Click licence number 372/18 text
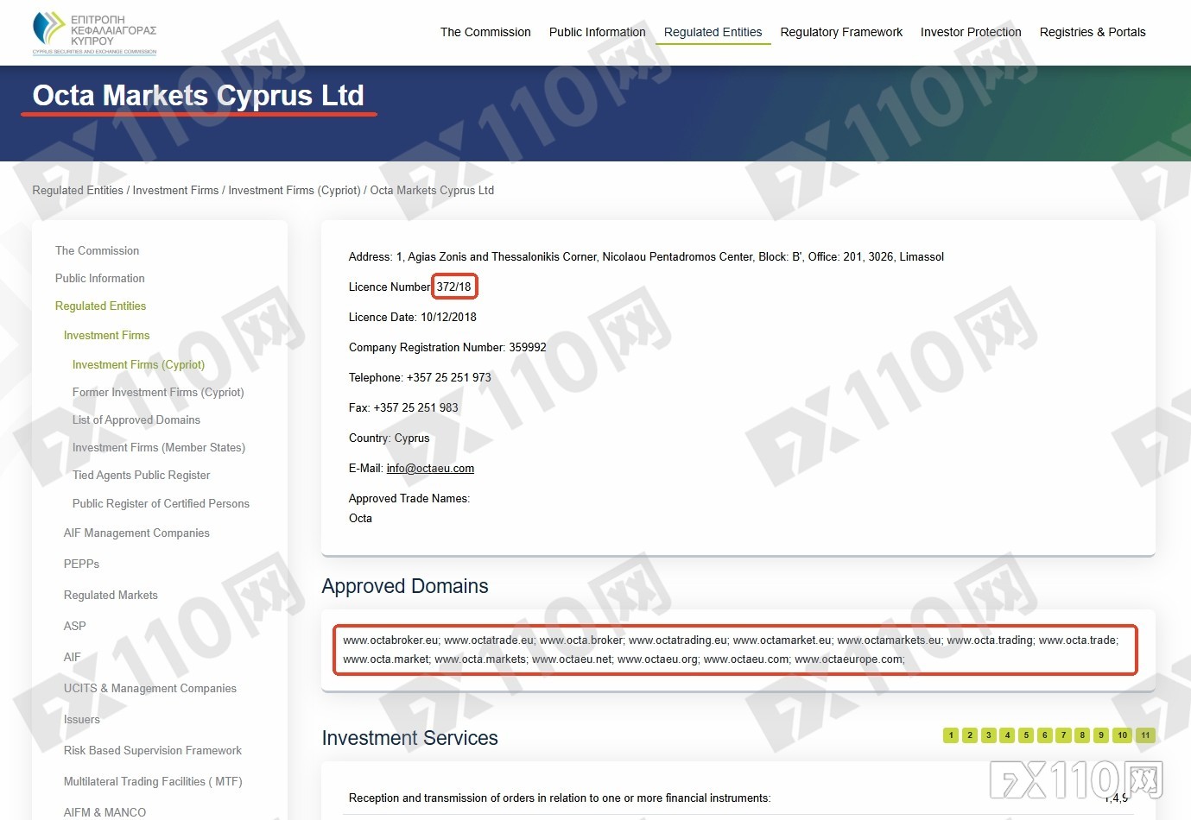 pos(454,287)
